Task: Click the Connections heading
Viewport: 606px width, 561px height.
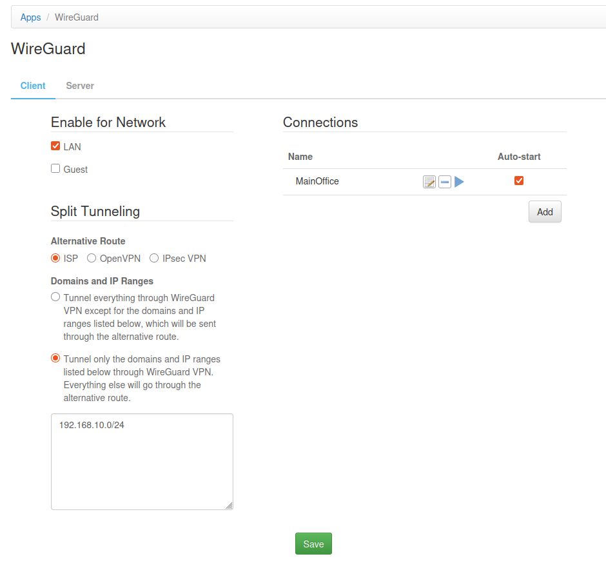Action: coord(320,122)
